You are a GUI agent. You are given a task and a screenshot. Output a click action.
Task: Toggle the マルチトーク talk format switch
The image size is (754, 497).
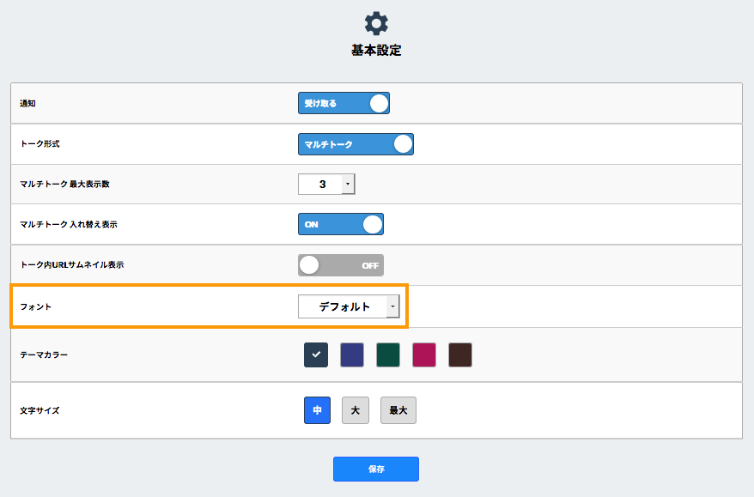pyautogui.click(x=356, y=144)
